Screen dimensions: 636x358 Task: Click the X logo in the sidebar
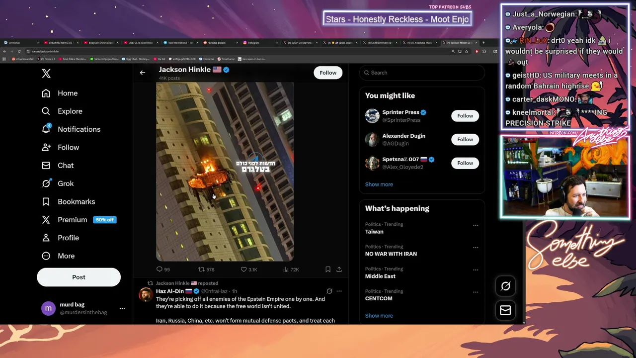click(46, 74)
